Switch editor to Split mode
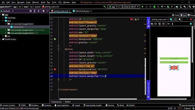The width and height of the screenshot is (195, 110). pos(183,15)
